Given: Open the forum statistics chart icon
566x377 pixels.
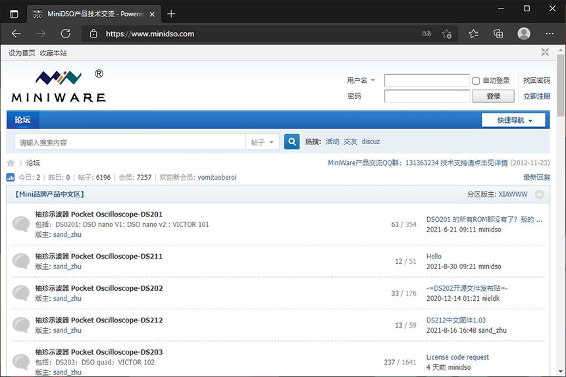Looking at the screenshot, I should pos(11,177).
